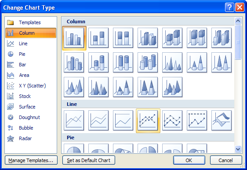Click the help question mark button

[229, 7]
